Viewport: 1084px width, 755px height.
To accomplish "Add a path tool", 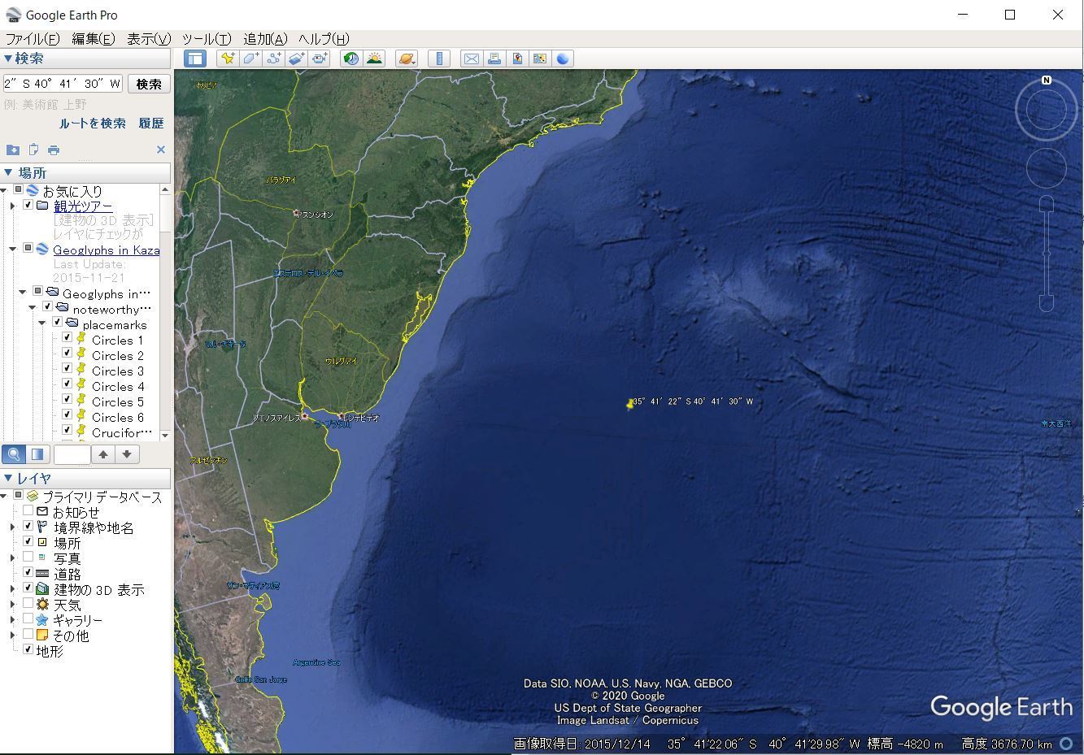I will [273, 59].
